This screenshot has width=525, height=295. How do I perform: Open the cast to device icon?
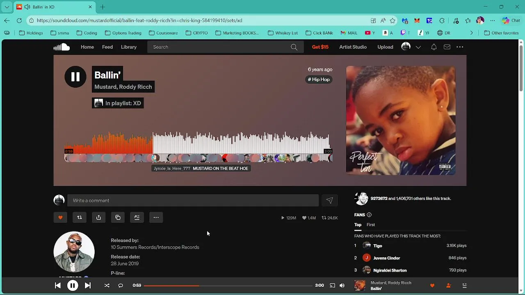tap(333, 286)
